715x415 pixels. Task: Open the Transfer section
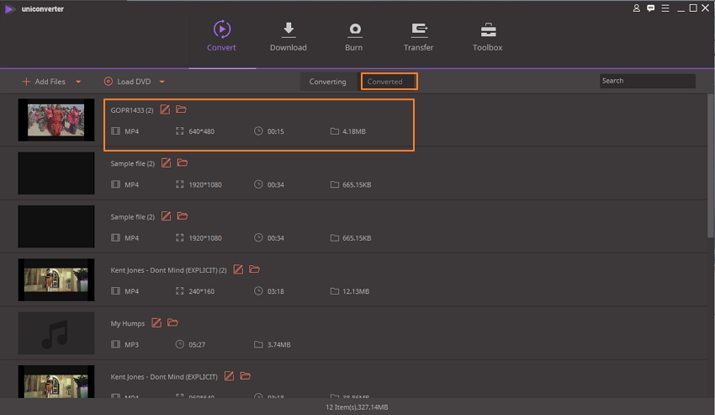coord(418,36)
